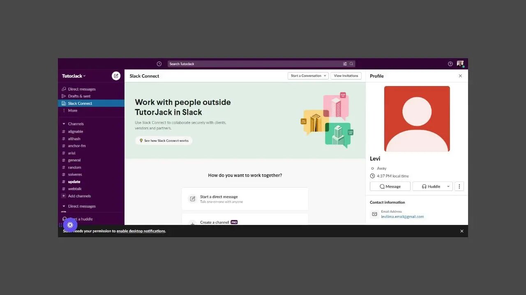526x295 pixels.
Task: Collapse the Direct messages section in sidebar
Action: (64, 206)
